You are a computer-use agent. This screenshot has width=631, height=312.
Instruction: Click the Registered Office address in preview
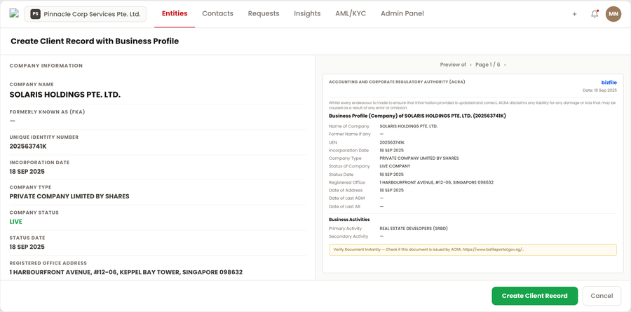click(x=436, y=182)
